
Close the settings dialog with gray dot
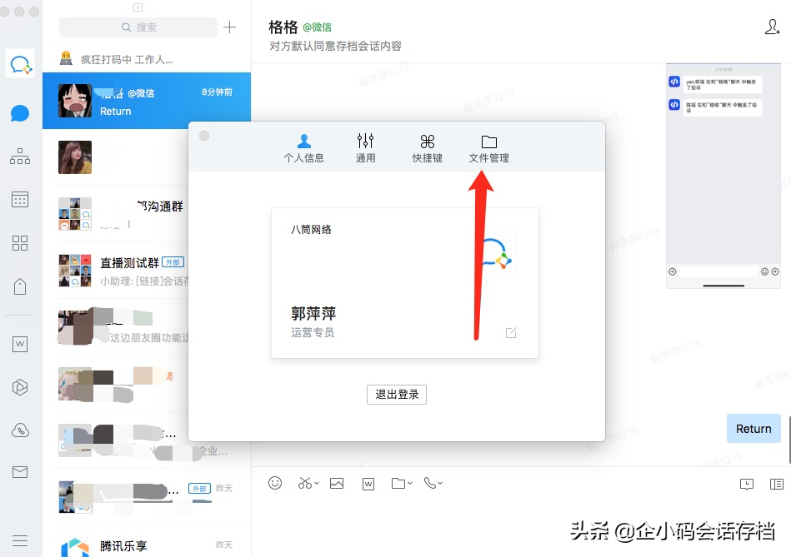204,136
